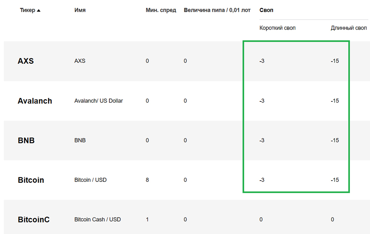Select Bitcoin Cash min spread value 1
The height and width of the screenshot is (234, 370).
click(x=147, y=220)
